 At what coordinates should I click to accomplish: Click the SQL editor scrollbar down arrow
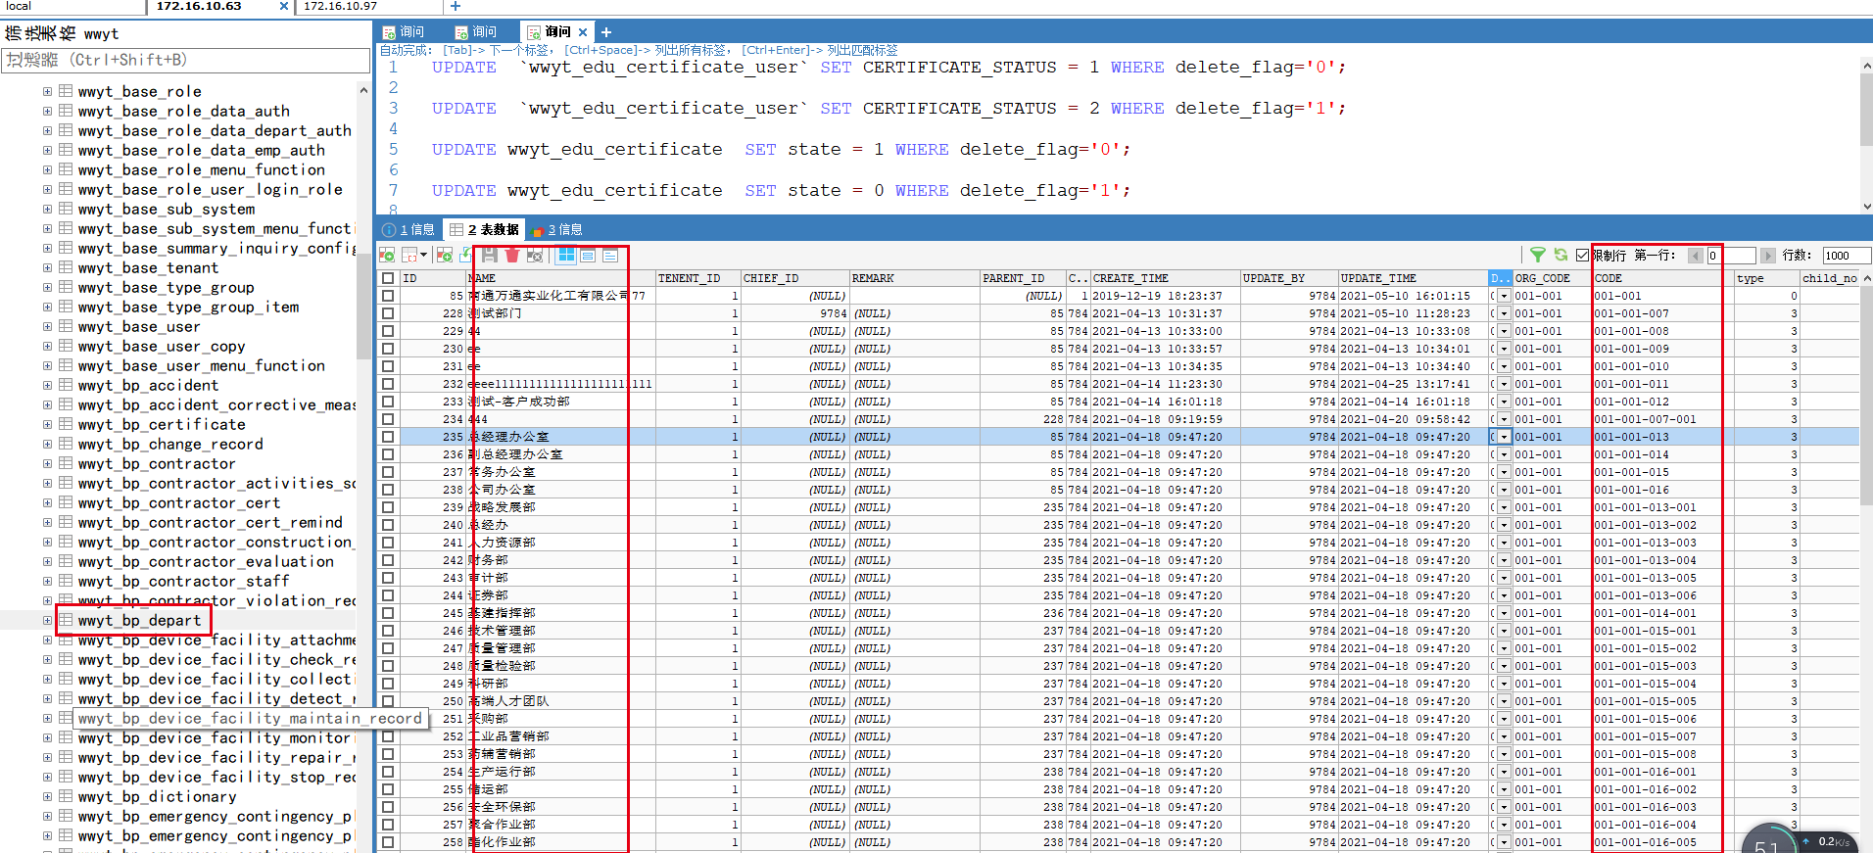click(x=1866, y=207)
